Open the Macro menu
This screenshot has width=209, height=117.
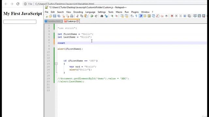[x=119, y=12]
